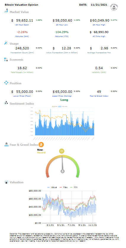The height and width of the screenshot is (248, 126).
Task: Click the $80,000.00 axis label
Action: tap(35, 191)
